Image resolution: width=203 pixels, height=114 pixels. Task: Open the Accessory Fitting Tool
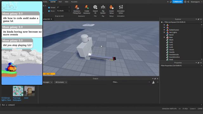click(x=77, y=9)
